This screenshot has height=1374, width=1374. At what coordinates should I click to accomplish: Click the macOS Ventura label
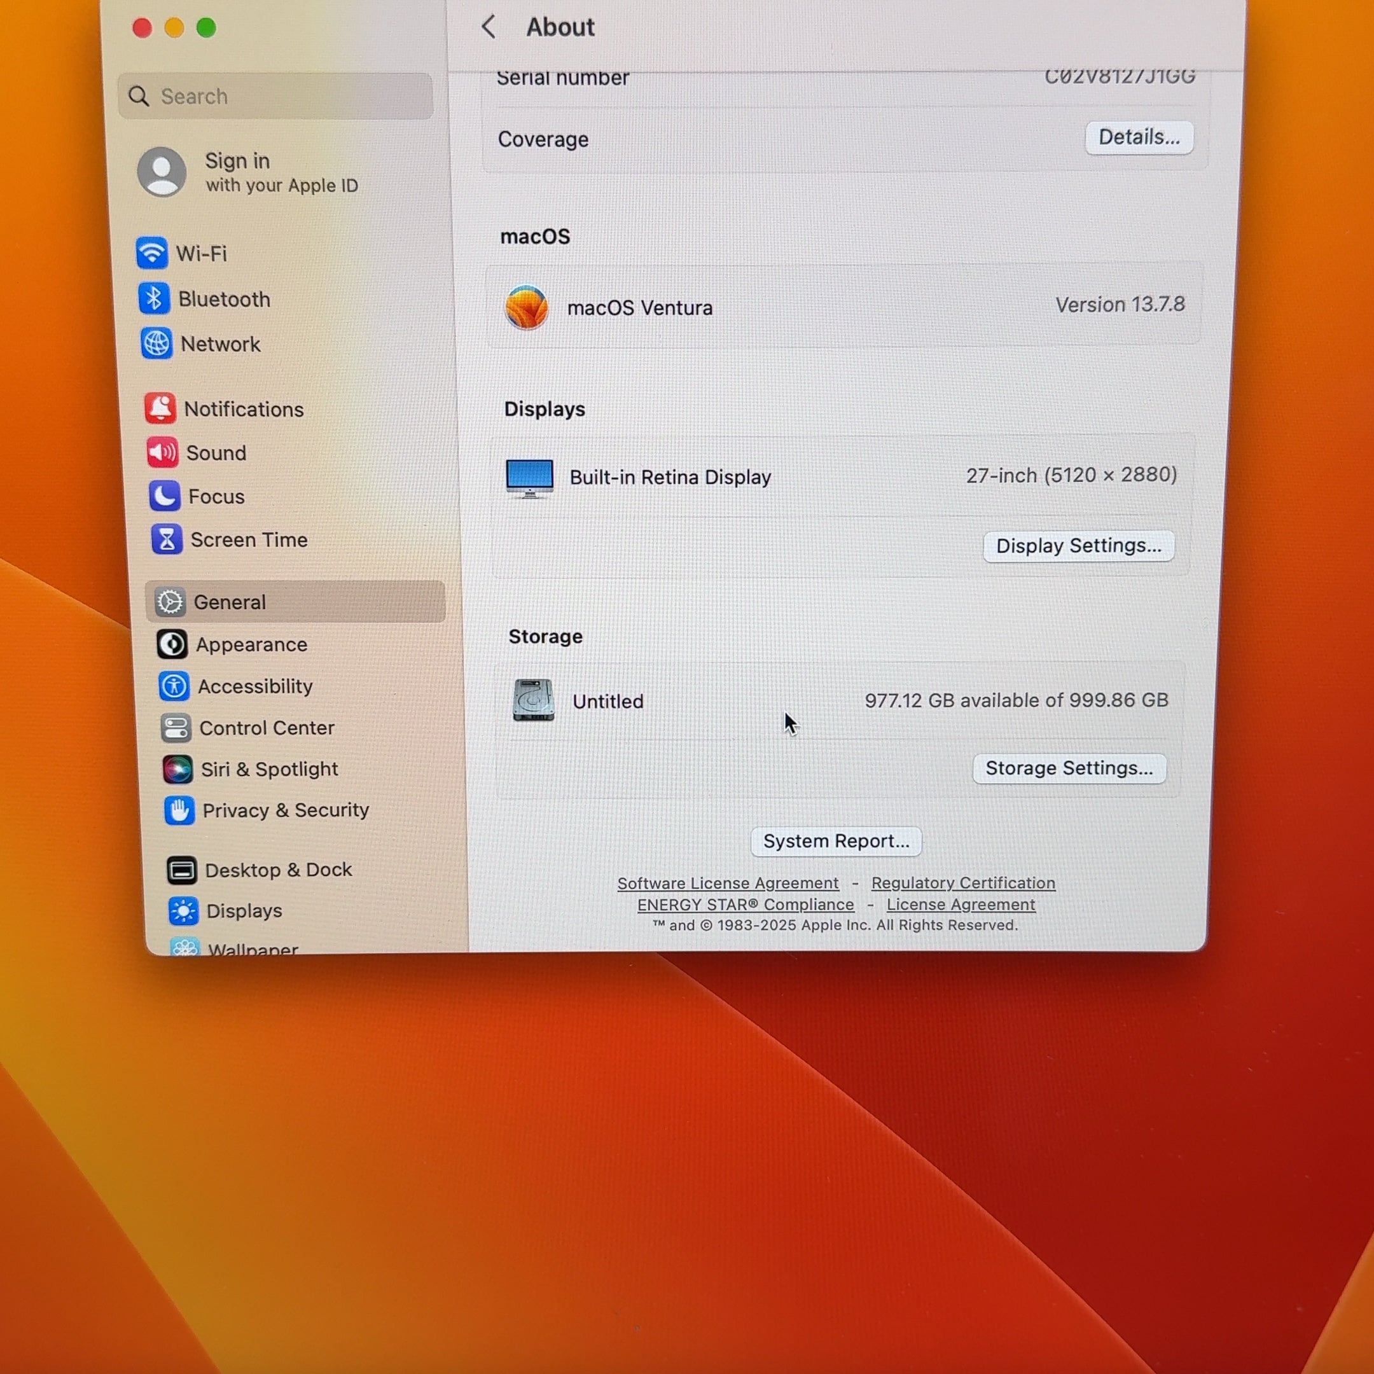[x=639, y=307]
